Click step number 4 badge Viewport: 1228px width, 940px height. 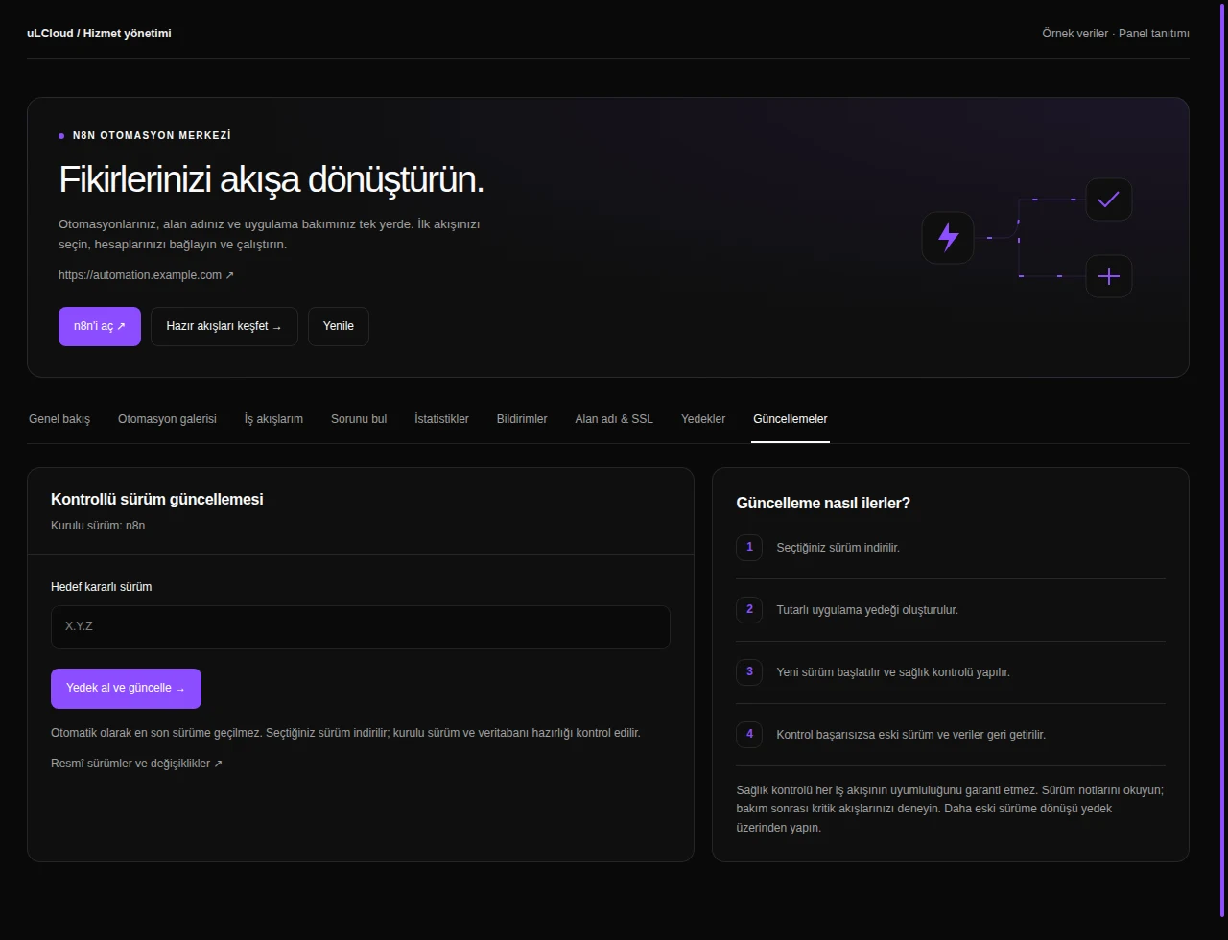tap(749, 735)
